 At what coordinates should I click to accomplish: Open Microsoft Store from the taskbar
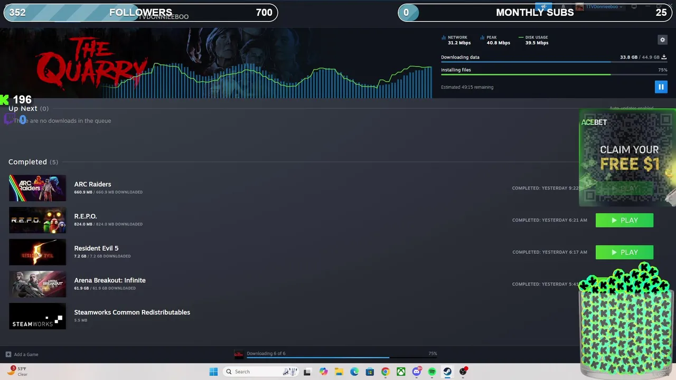coord(370,372)
